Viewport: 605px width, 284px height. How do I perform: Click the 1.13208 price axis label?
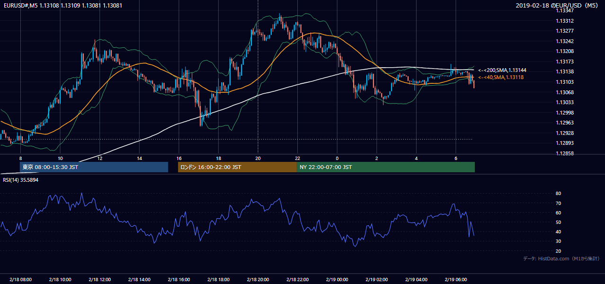point(565,51)
